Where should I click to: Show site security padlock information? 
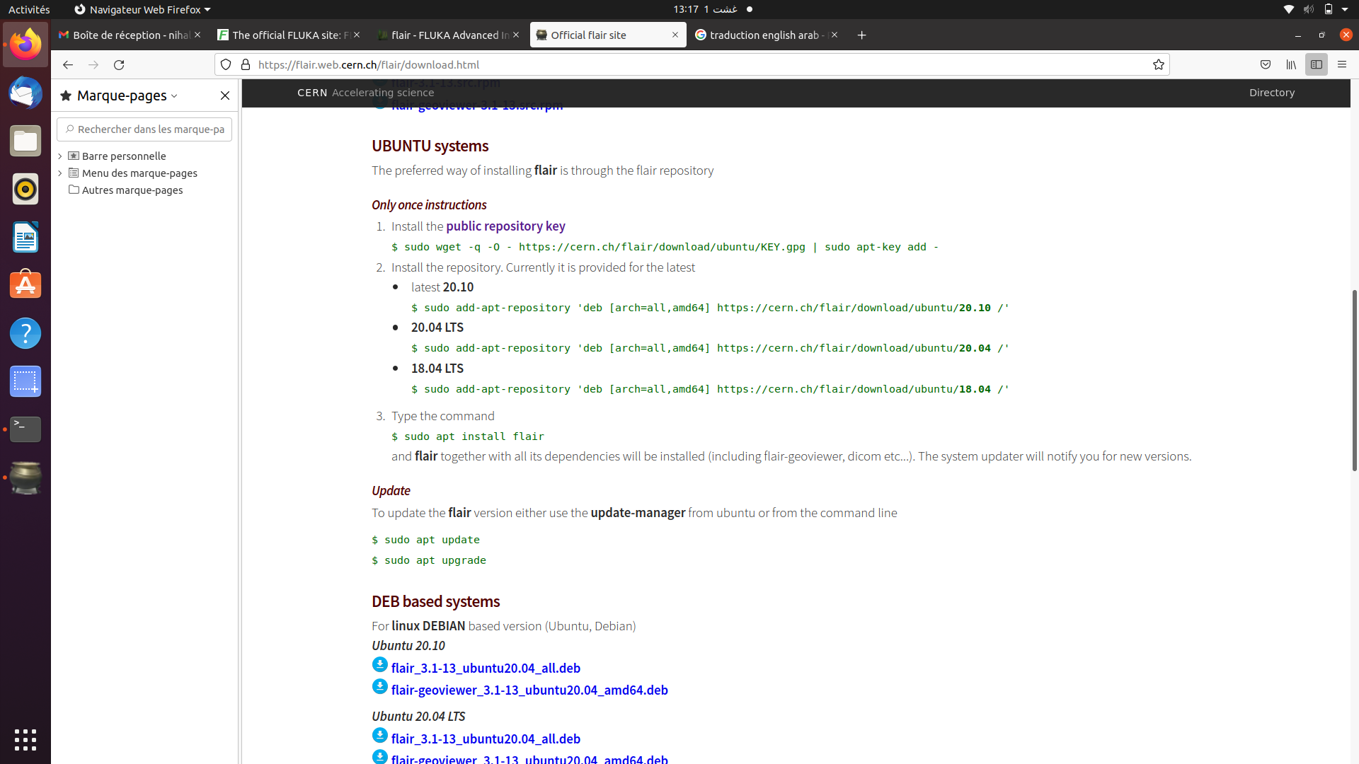click(246, 64)
